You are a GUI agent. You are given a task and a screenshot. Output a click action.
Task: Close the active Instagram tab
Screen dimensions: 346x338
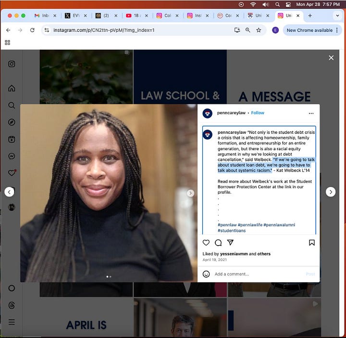coord(298,16)
